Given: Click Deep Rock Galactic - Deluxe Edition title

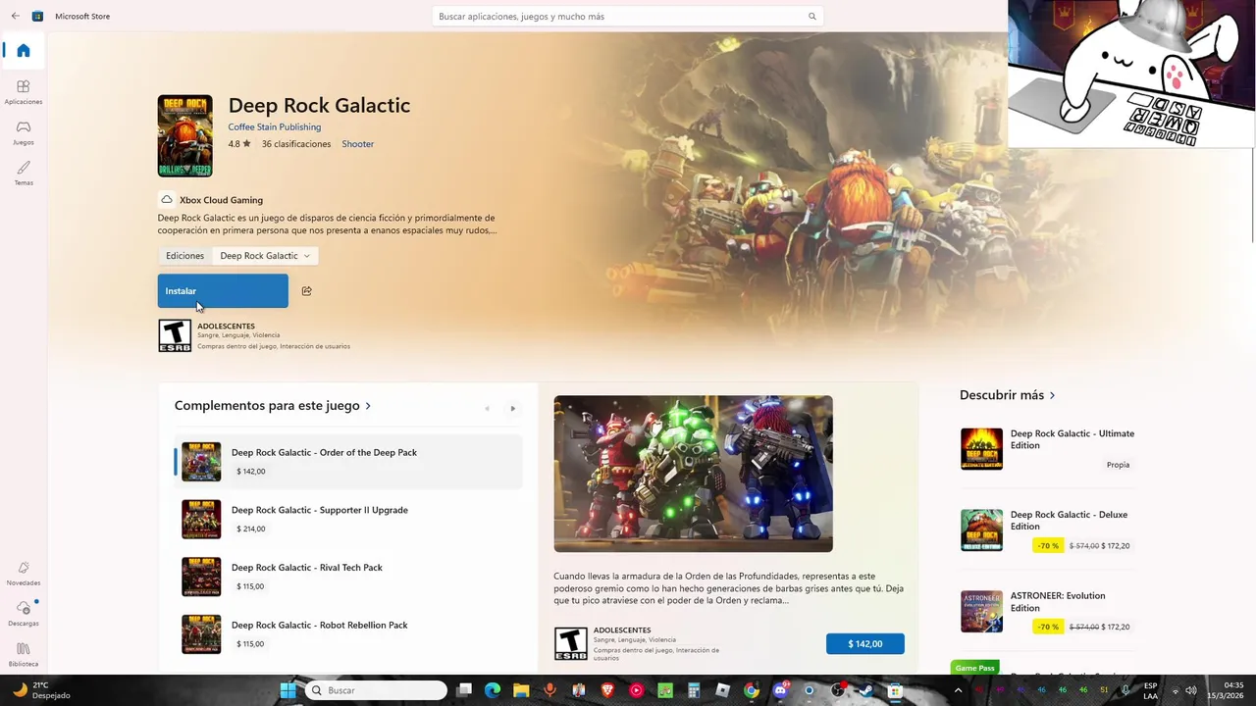Looking at the screenshot, I should (1070, 521).
